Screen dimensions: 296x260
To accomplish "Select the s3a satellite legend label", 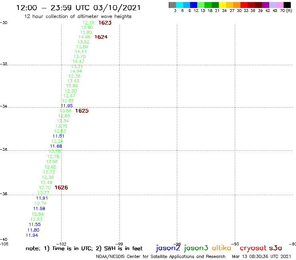I will tap(275, 248).
